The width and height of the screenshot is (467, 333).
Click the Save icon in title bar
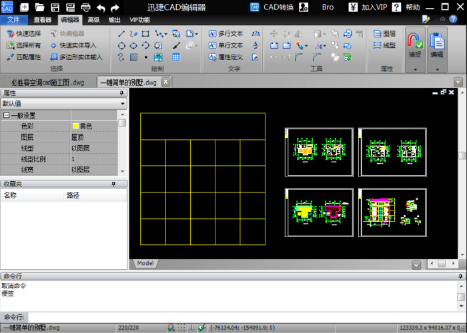point(55,7)
